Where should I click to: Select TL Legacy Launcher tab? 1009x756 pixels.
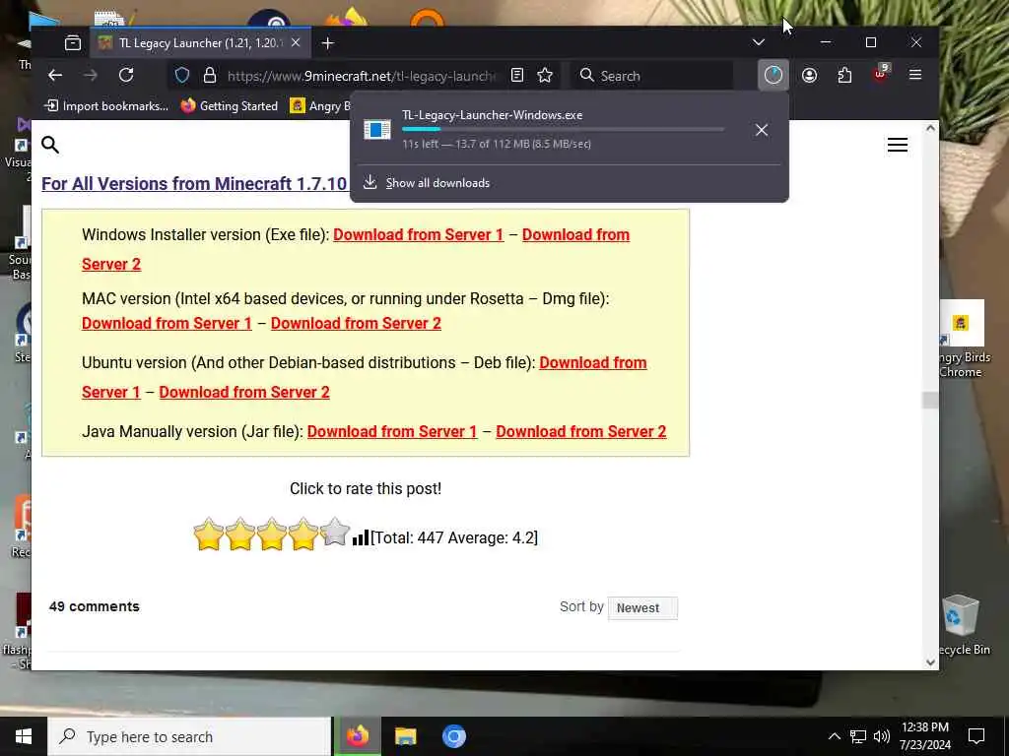(200, 43)
